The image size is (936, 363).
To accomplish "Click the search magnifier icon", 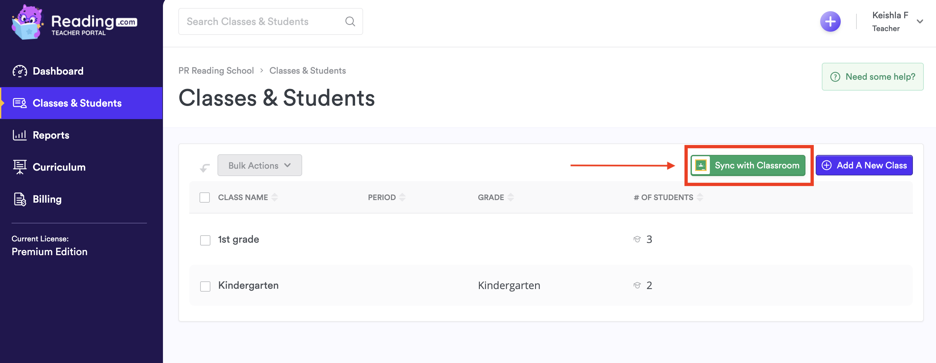I will click(350, 21).
